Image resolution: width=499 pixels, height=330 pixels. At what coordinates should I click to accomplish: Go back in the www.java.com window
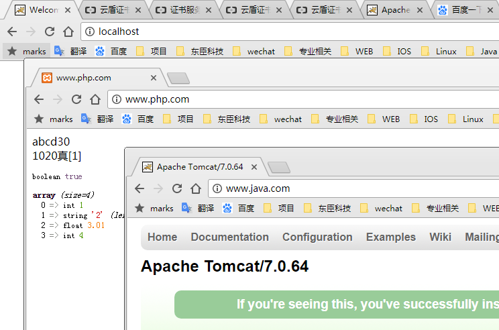140,188
